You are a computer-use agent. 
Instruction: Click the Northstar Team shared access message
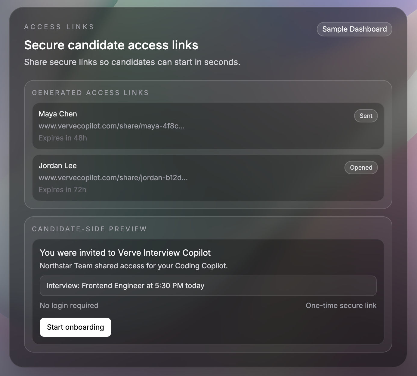coord(134,266)
